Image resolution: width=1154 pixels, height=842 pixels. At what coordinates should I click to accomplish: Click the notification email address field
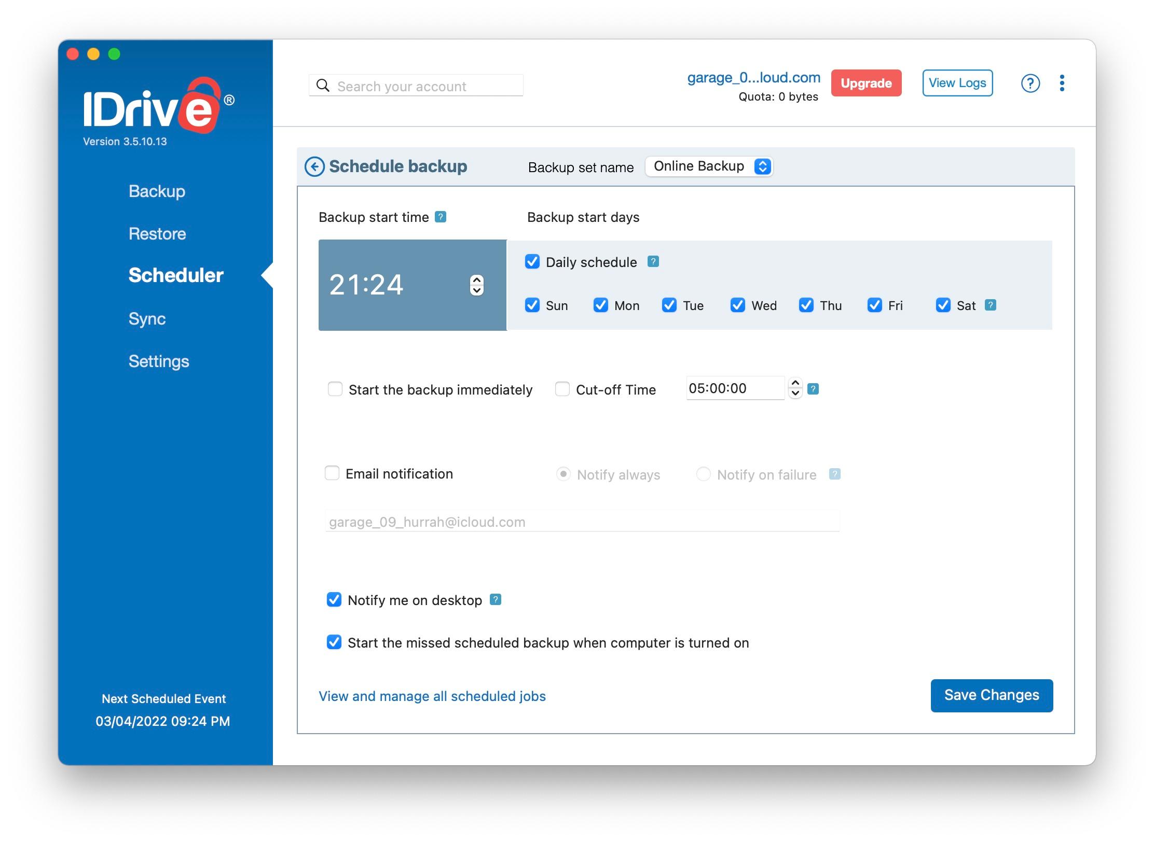583,522
